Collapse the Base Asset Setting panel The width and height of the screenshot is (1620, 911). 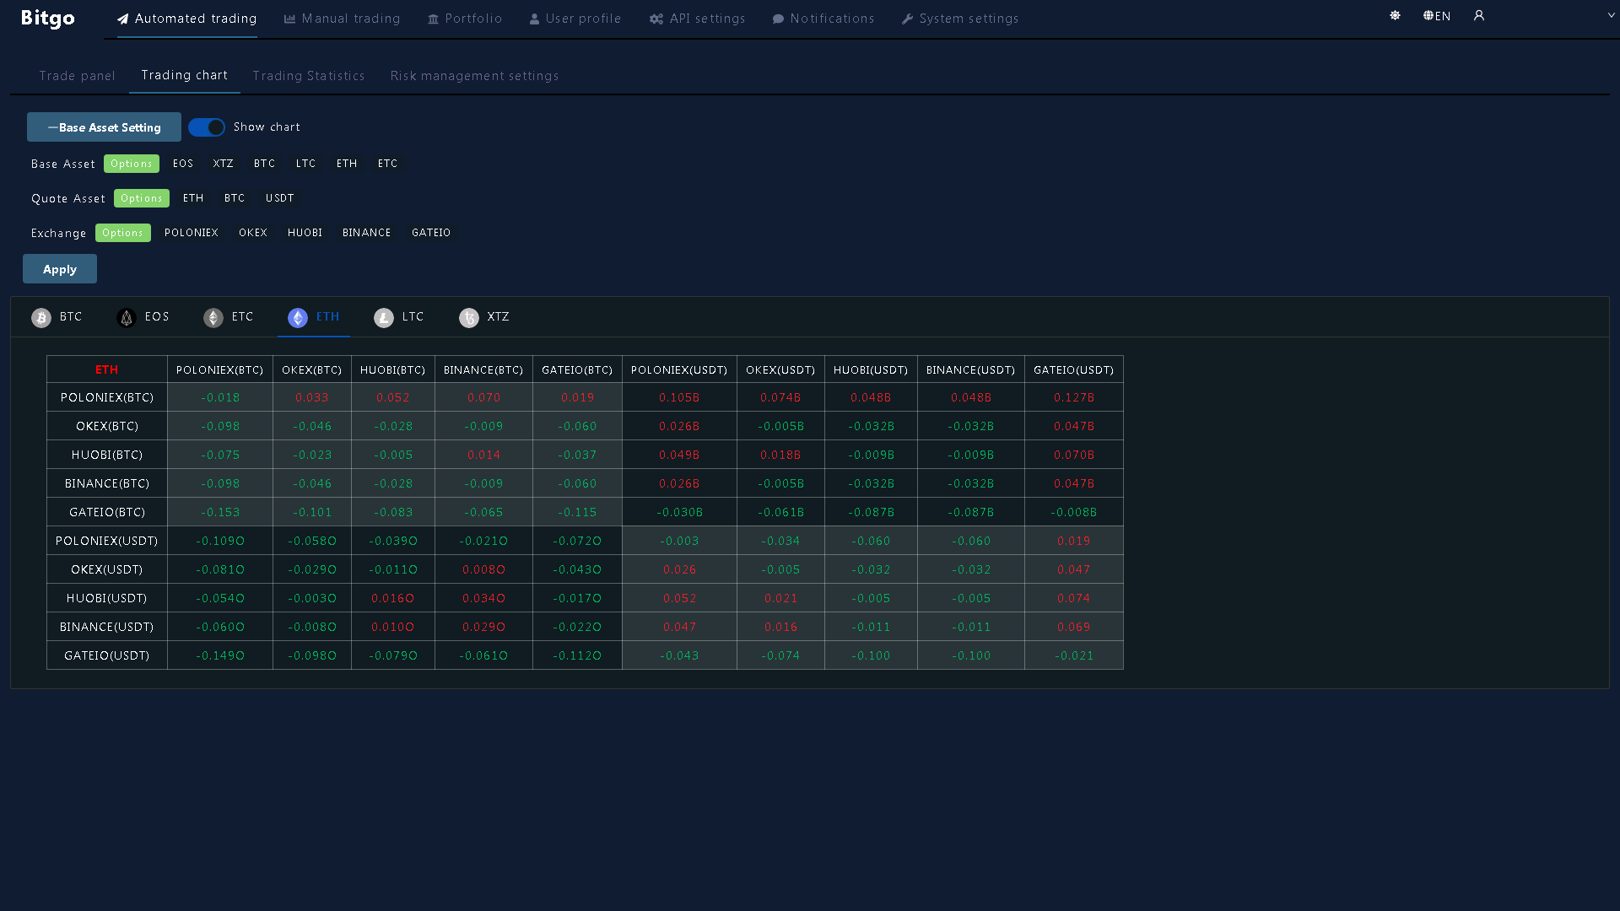pyautogui.click(x=104, y=127)
